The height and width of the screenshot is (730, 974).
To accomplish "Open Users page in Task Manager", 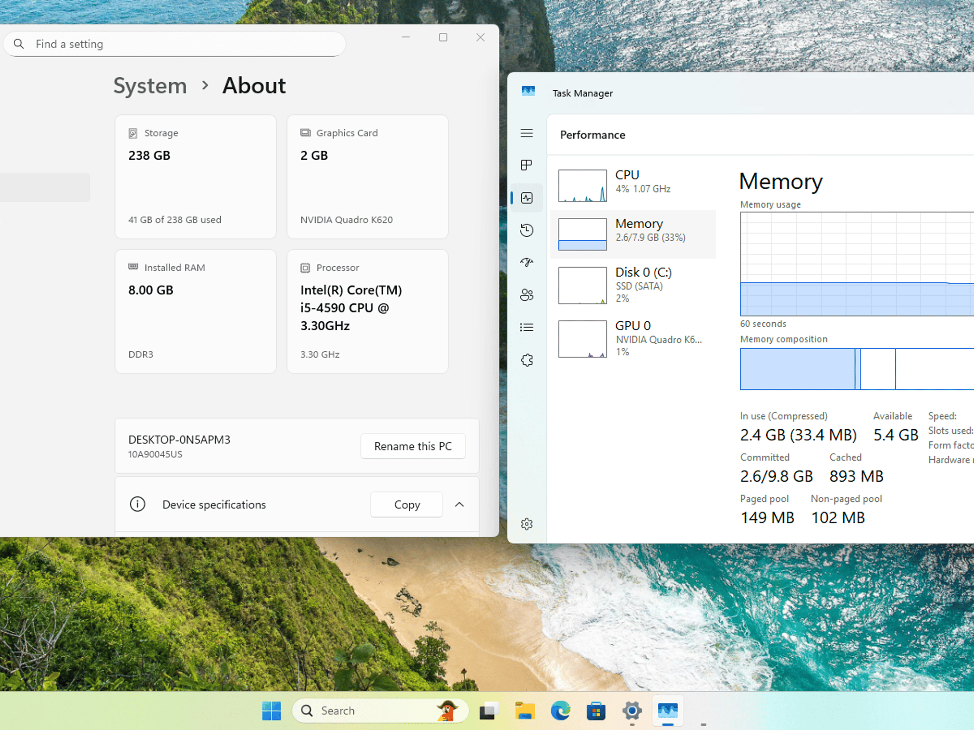I will click(x=526, y=295).
